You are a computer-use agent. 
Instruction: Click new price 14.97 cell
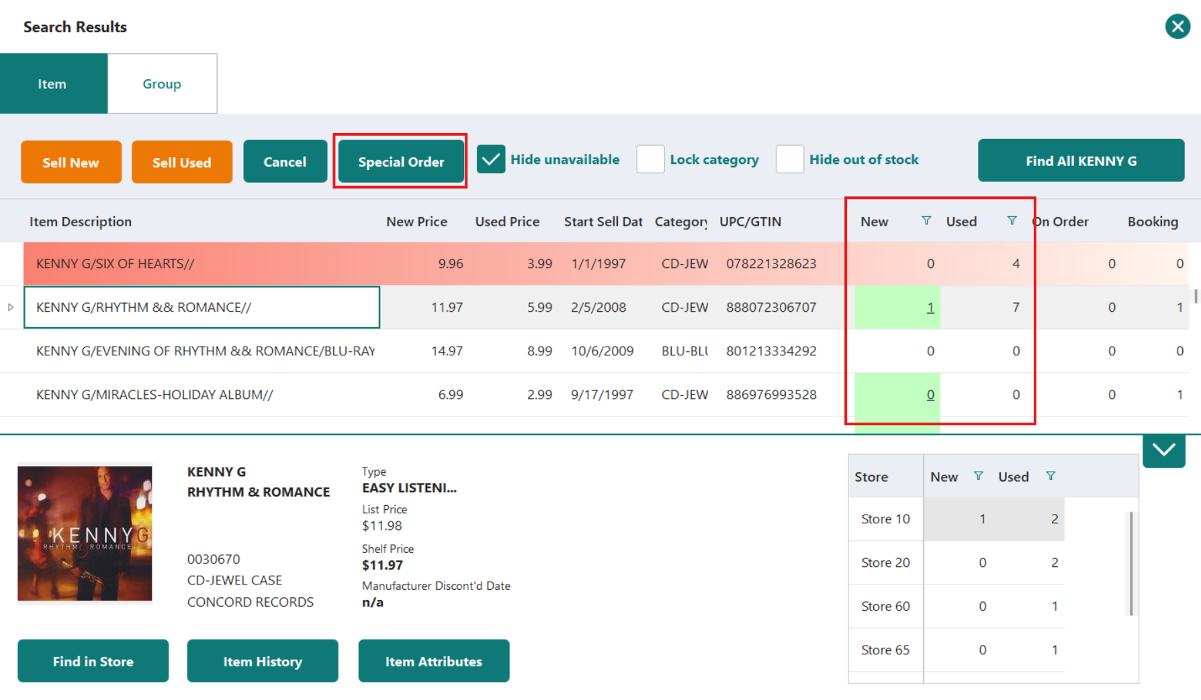447,351
